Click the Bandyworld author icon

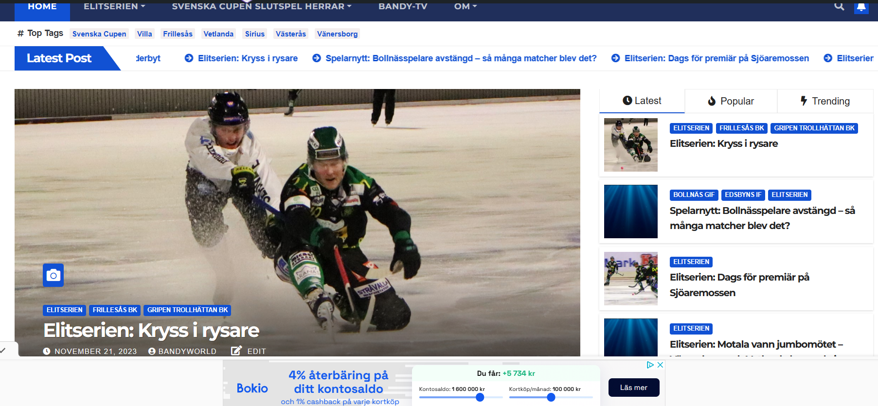[152, 351]
